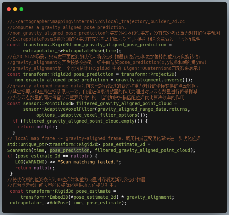The width and height of the screenshot is (229, 215).
Task: Click gravity_alignment.inverse() in the code
Action: pyautogui.click(x=154, y=80)
